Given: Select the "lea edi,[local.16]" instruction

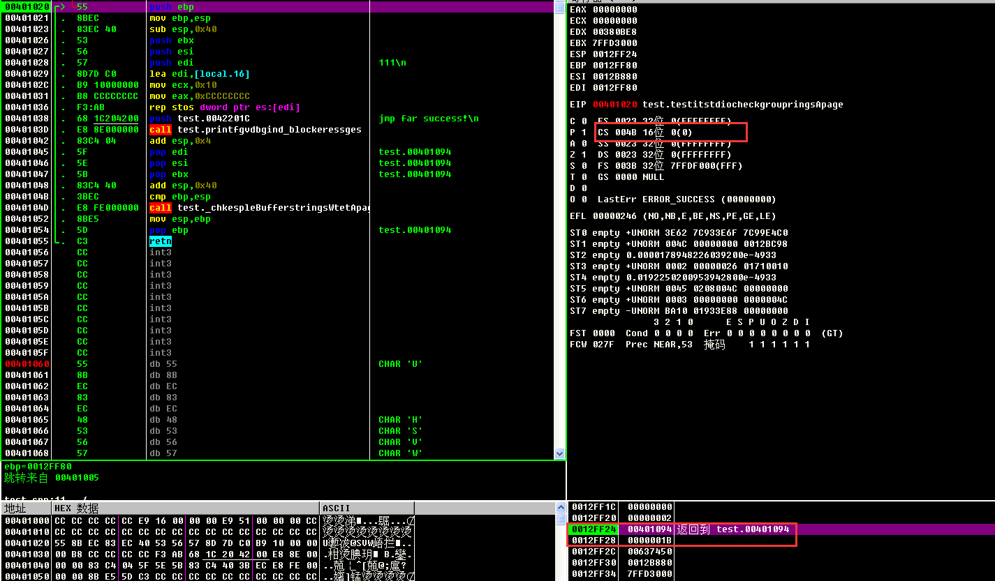Looking at the screenshot, I should pyautogui.click(x=200, y=74).
